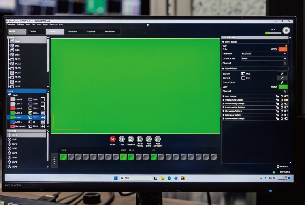Viewport: 305px width, 205px height.
Task: Edit SourceA with the pencil icon
Action: pyautogui.click(x=282, y=73)
